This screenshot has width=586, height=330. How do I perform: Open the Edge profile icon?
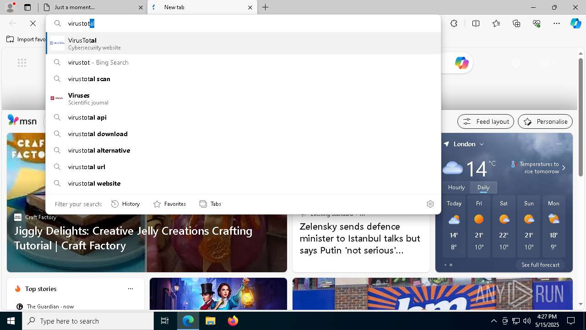pos(10,7)
